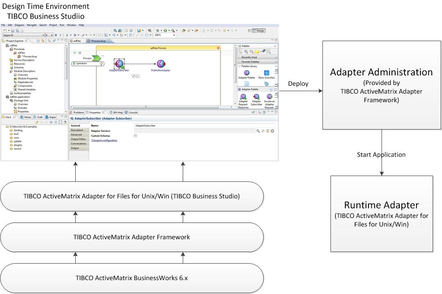The image size is (442, 294).
Task: Open the Modules view tab
Action: [x=26, y=117]
